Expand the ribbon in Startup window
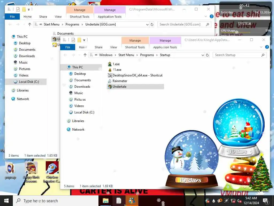Image resolution: width=274 pixels, height=206 pixels. pos(261,47)
